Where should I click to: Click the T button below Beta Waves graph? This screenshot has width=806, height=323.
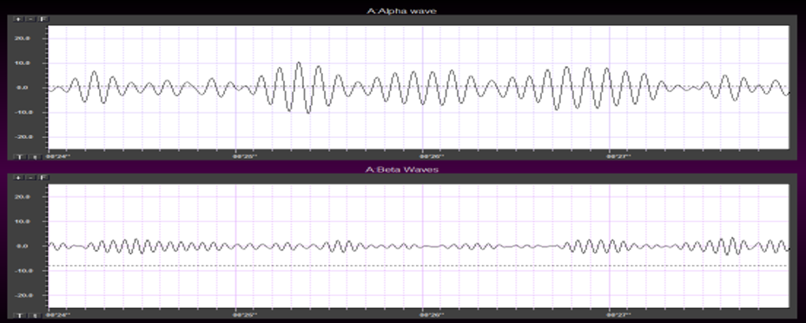pos(19,315)
